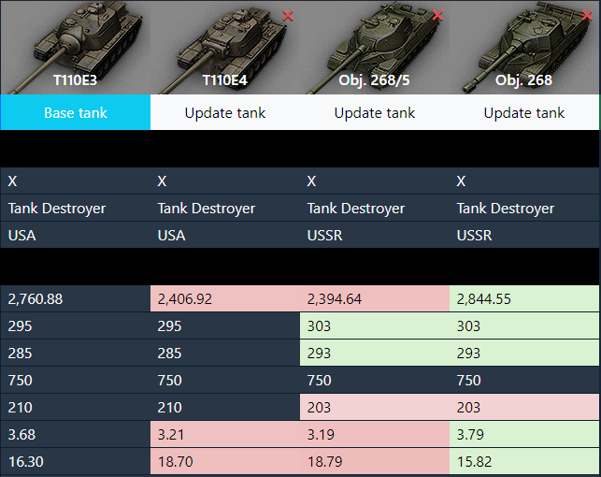Image resolution: width=601 pixels, height=477 pixels.
Task: Click Tank Destroyer type in Obj. 268 column
Action: pyautogui.click(x=524, y=208)
